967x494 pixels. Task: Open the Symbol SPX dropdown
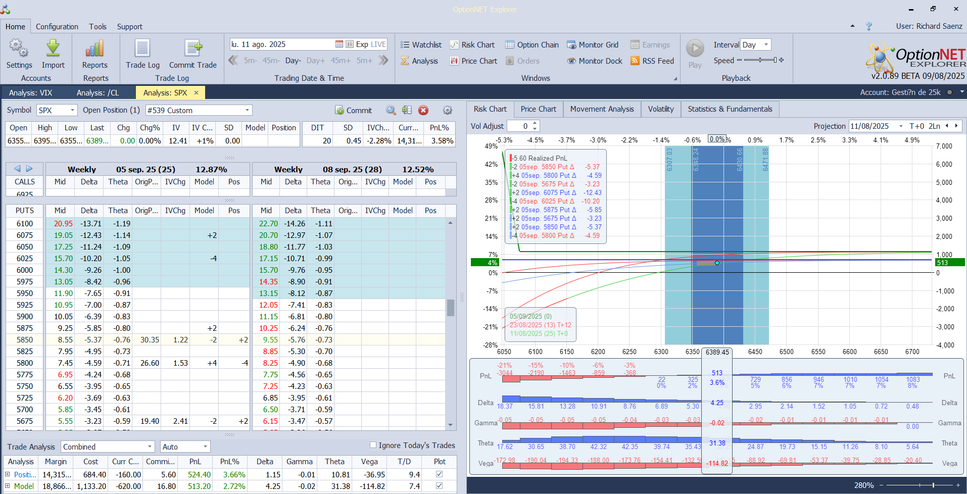click(73, 110)
